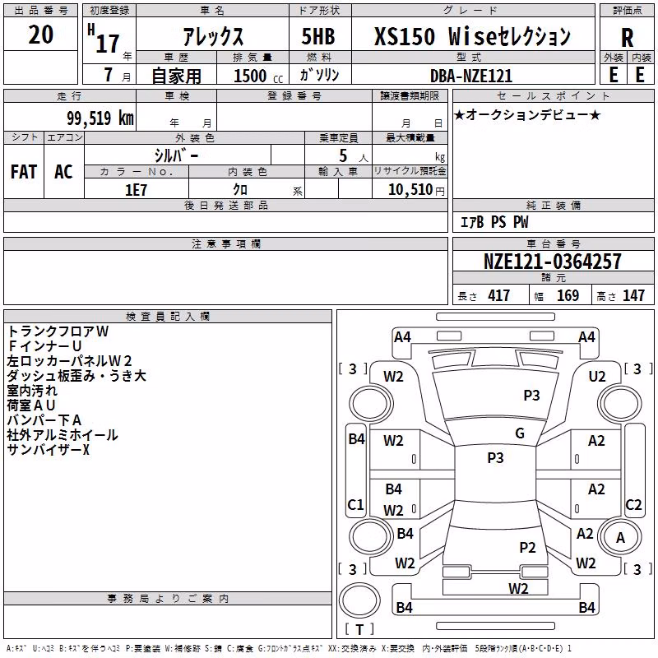Click the spare tire circle above [T]
Image resolution: width=658 pixels, height=658 pixels.
[x=359, y=600]
